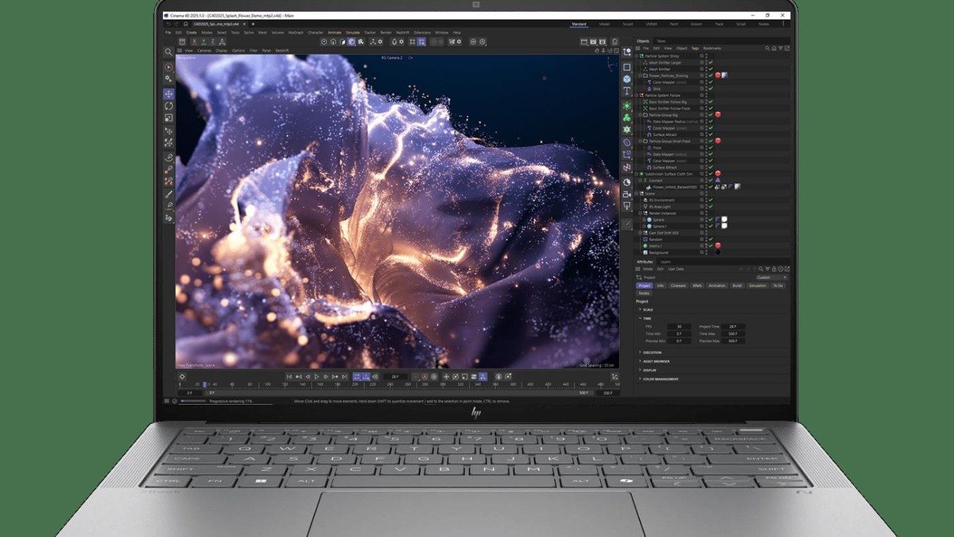954x537 pixels.
Task: Expand the DISPLAY section
Action: [x=640, y=370]
